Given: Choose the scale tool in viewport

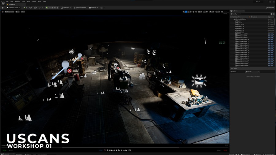Looking at the screenshot, I should (x=191, y=12).
